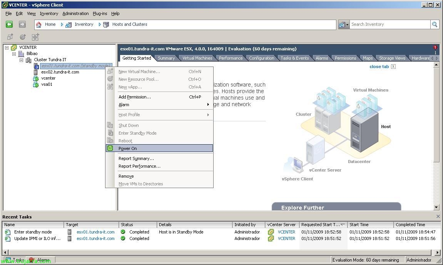Click the magnifier search button

click(435, 25)
